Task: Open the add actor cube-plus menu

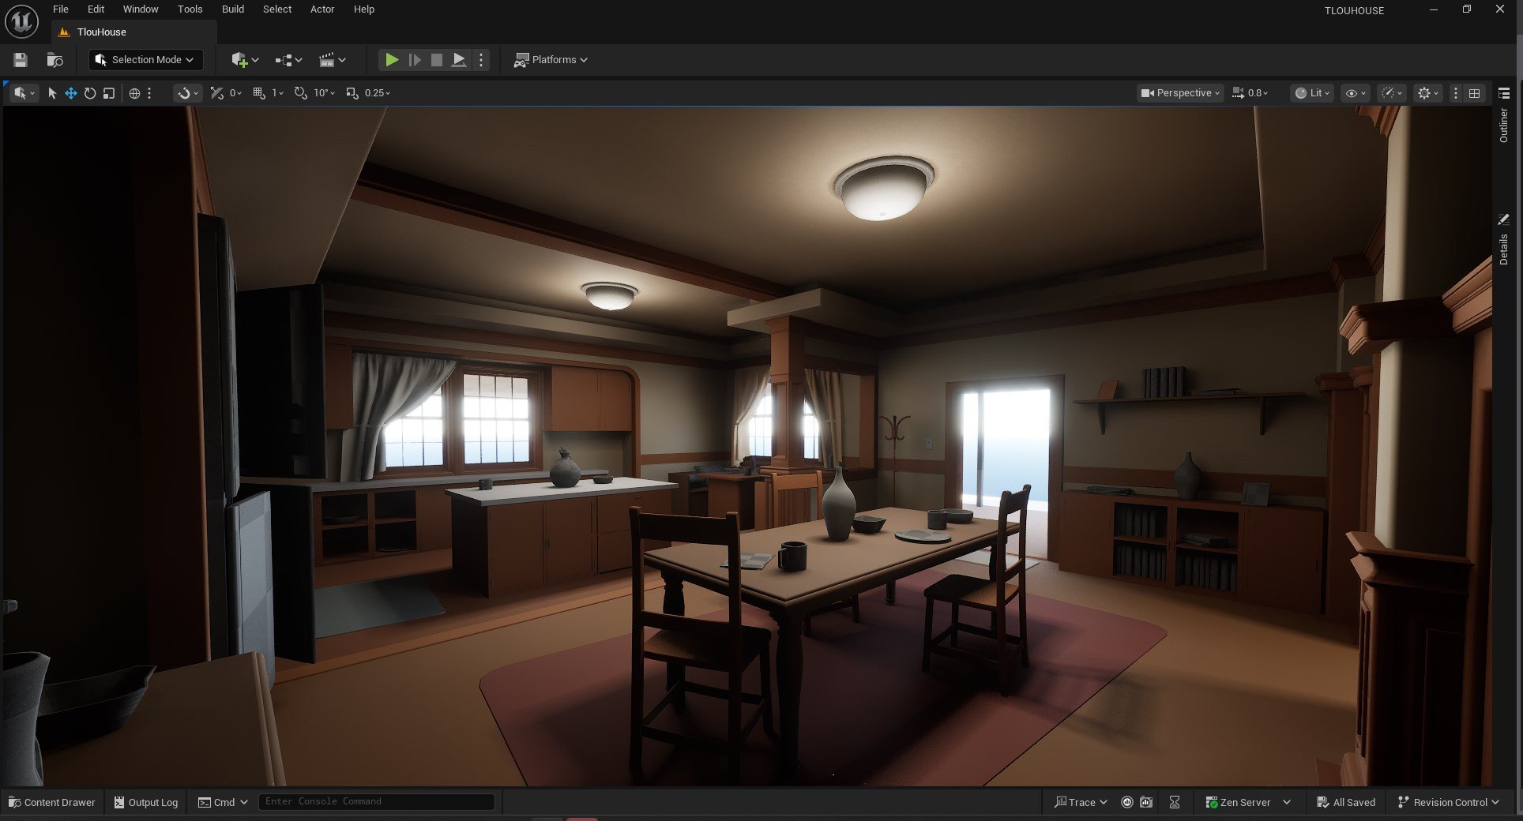Action: (x=245, y=60)
